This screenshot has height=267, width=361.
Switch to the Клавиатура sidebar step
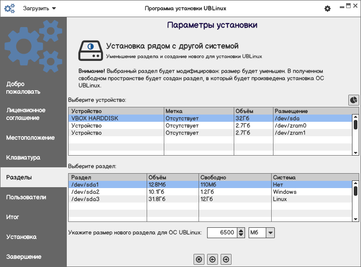coord(23,157)
